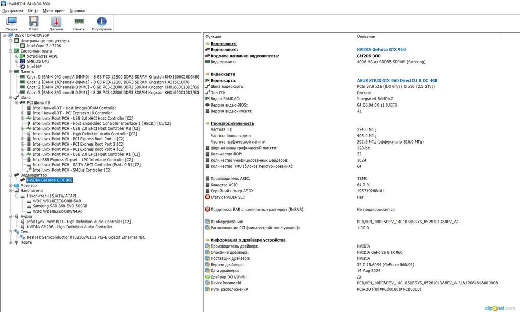Select Intel B85 Express Chipset LPC Controller
This screenshot has width=520, height=312.
tap(83, 160)
